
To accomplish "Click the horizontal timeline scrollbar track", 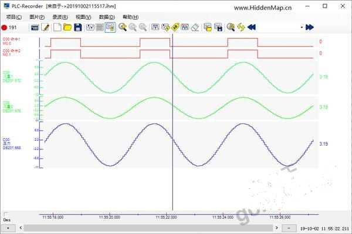I will (x=148, y=228).
